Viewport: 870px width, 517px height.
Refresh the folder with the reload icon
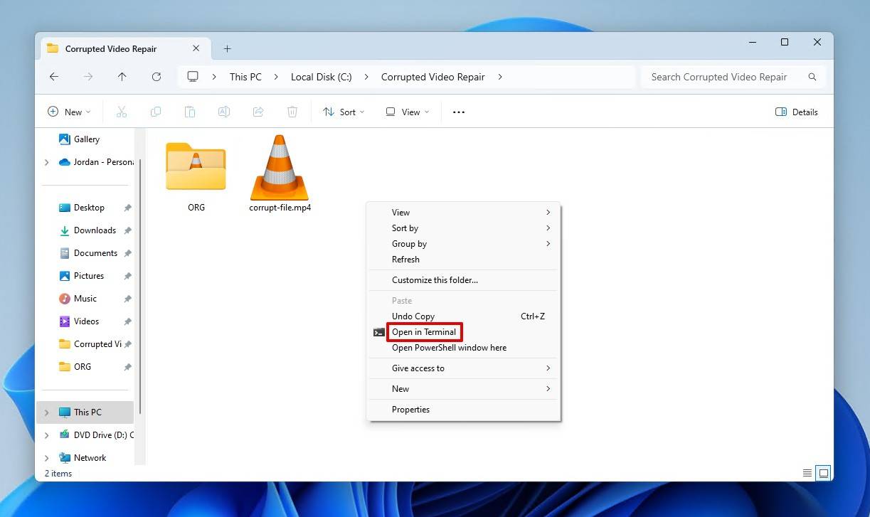point(157,77)
